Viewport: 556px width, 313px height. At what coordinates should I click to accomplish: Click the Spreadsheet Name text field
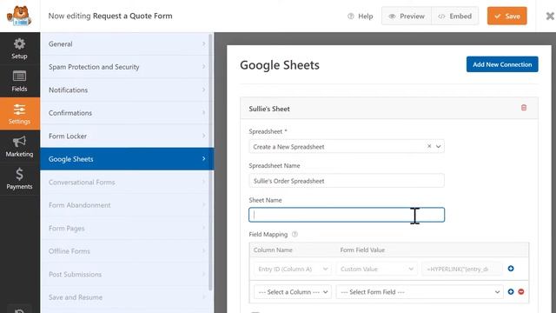coord(347,181)
